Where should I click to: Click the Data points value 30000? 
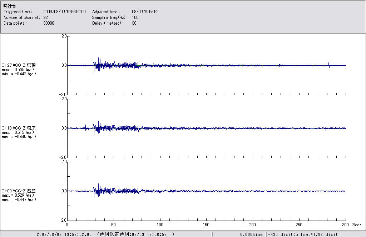49,23
